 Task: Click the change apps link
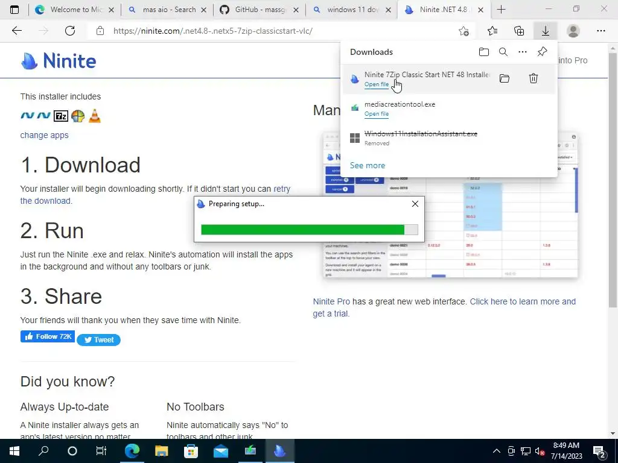[x=44, y=135]
